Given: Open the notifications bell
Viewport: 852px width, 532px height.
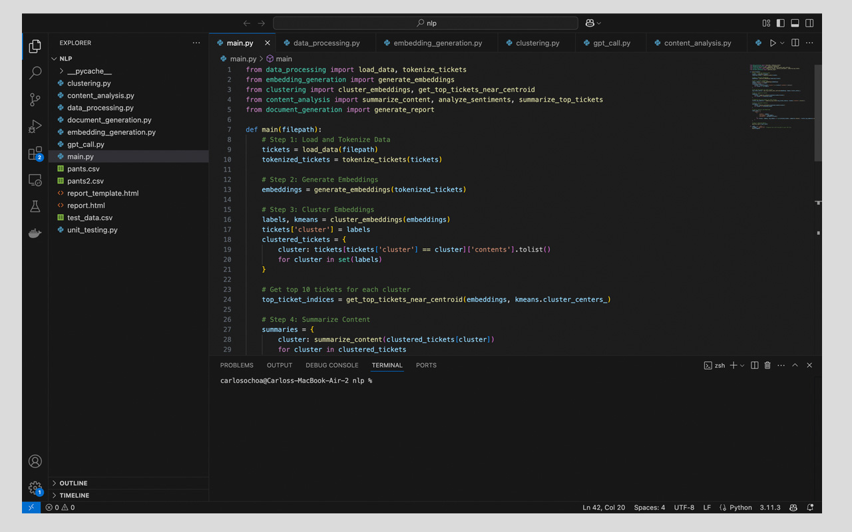Looking at the screenshot, I should point(810,507).
